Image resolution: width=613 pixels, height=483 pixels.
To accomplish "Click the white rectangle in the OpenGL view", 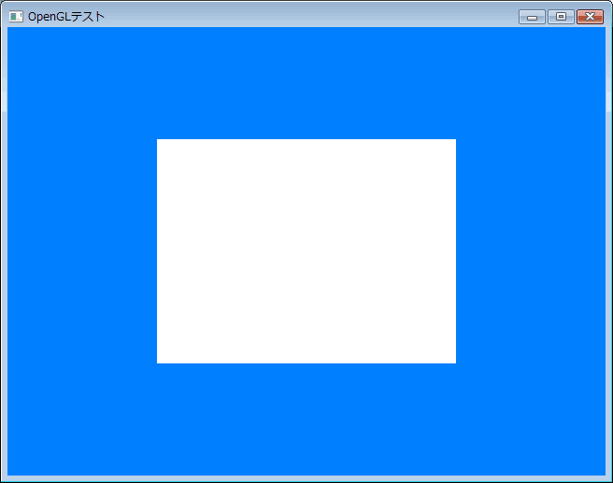I will point(306,251).
